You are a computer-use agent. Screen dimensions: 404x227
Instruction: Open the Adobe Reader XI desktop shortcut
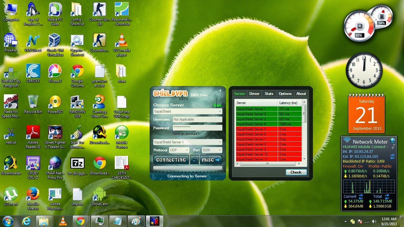tap(33, 137)
